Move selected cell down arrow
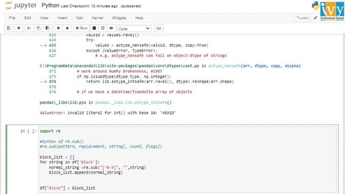 (x=67, y=28)
